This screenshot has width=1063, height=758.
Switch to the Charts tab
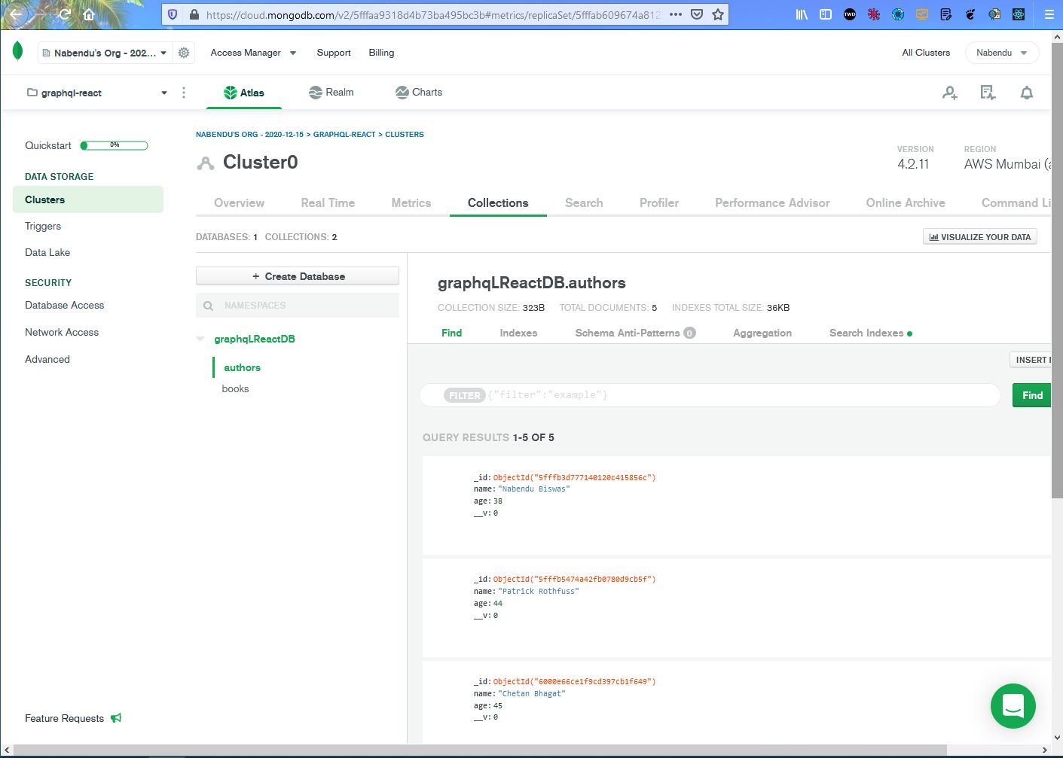click(x=419, y=93)
